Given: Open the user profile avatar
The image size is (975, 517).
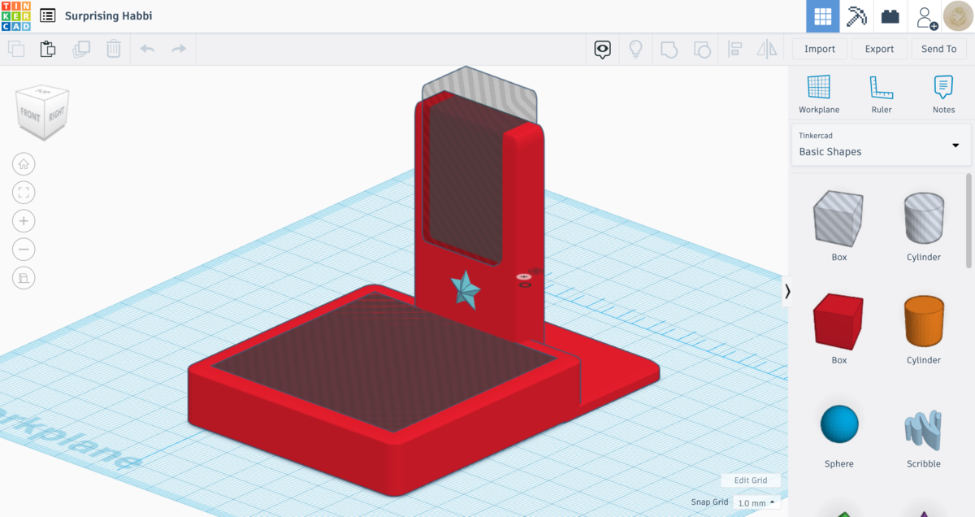Looking at the screenshot, I should click(958, 16).
